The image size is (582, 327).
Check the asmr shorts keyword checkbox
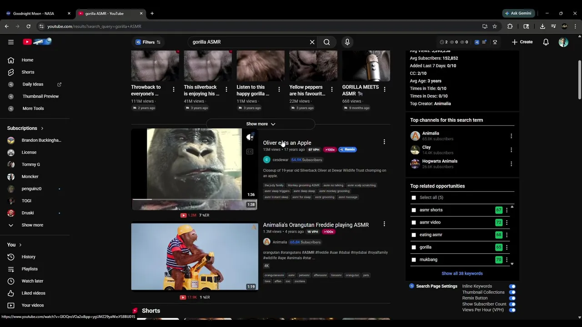point(413,210)
